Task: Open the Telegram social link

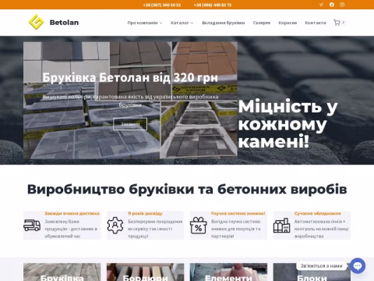Action: coord(321,5)
